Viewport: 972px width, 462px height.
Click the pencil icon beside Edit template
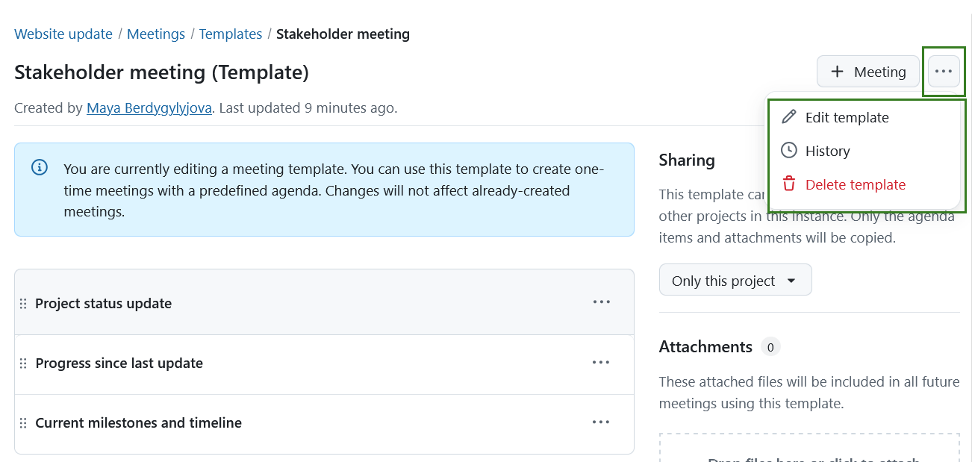click(788, 117)
